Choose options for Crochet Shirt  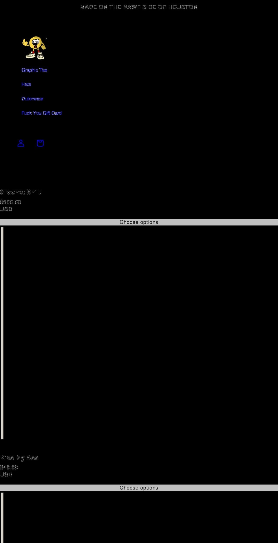[x=139, y=222]
